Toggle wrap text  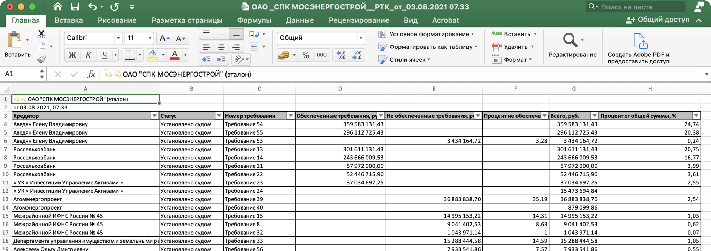pos(254,34)
